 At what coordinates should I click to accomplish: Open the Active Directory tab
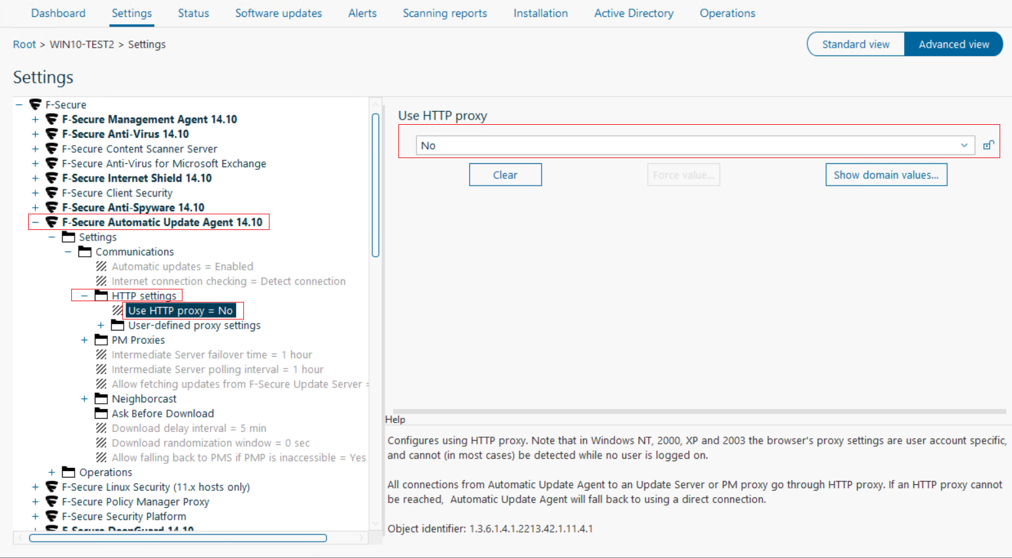(634, 13)
